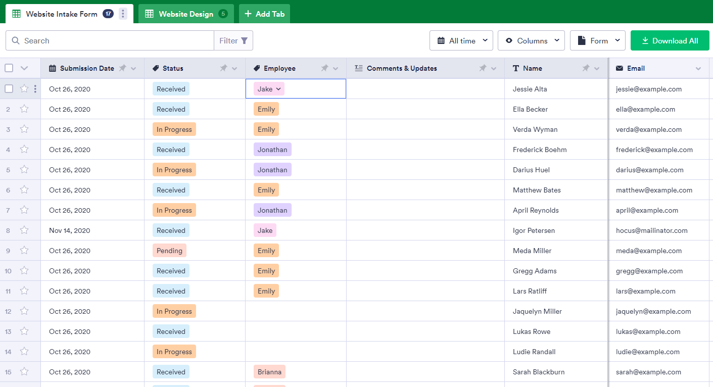Open the Form view button

(x=597, y=41)
